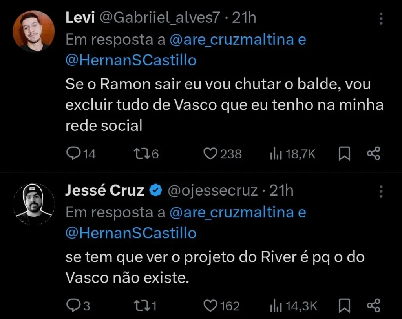Open the more options menu on Levi's tweet
This screenshot has width=402, height=319.
pos(381,18)
